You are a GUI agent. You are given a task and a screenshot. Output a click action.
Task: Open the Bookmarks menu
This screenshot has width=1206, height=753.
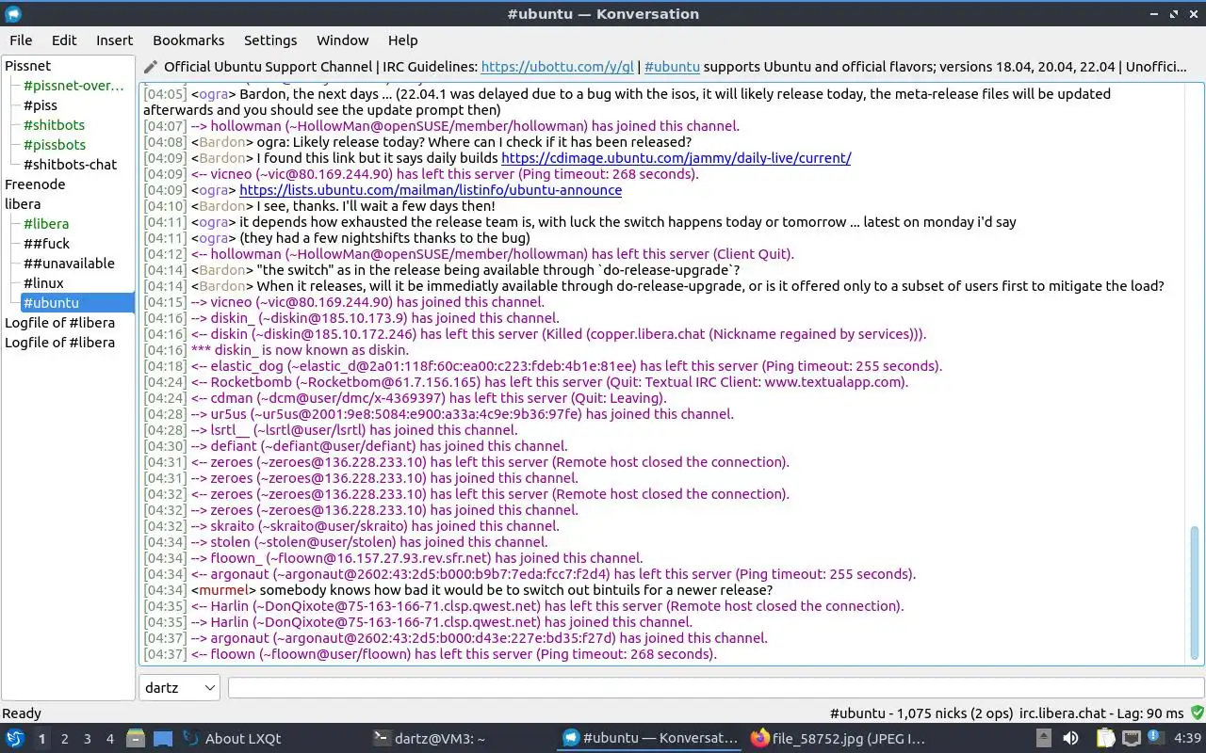(x=188, y=40)
